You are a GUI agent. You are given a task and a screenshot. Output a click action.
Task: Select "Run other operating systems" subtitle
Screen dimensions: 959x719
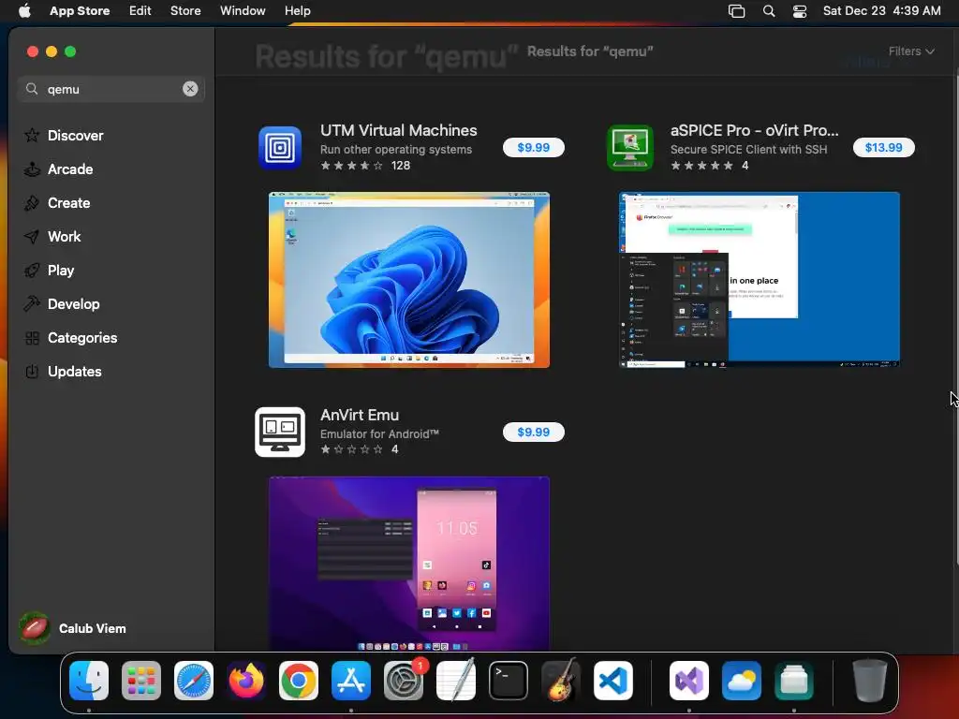coord(396,149)
